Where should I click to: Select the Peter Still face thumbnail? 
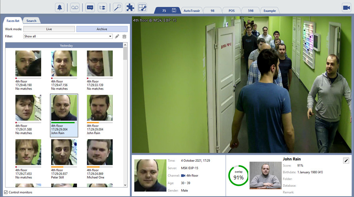pyautogui.click(x=64, y=153)
